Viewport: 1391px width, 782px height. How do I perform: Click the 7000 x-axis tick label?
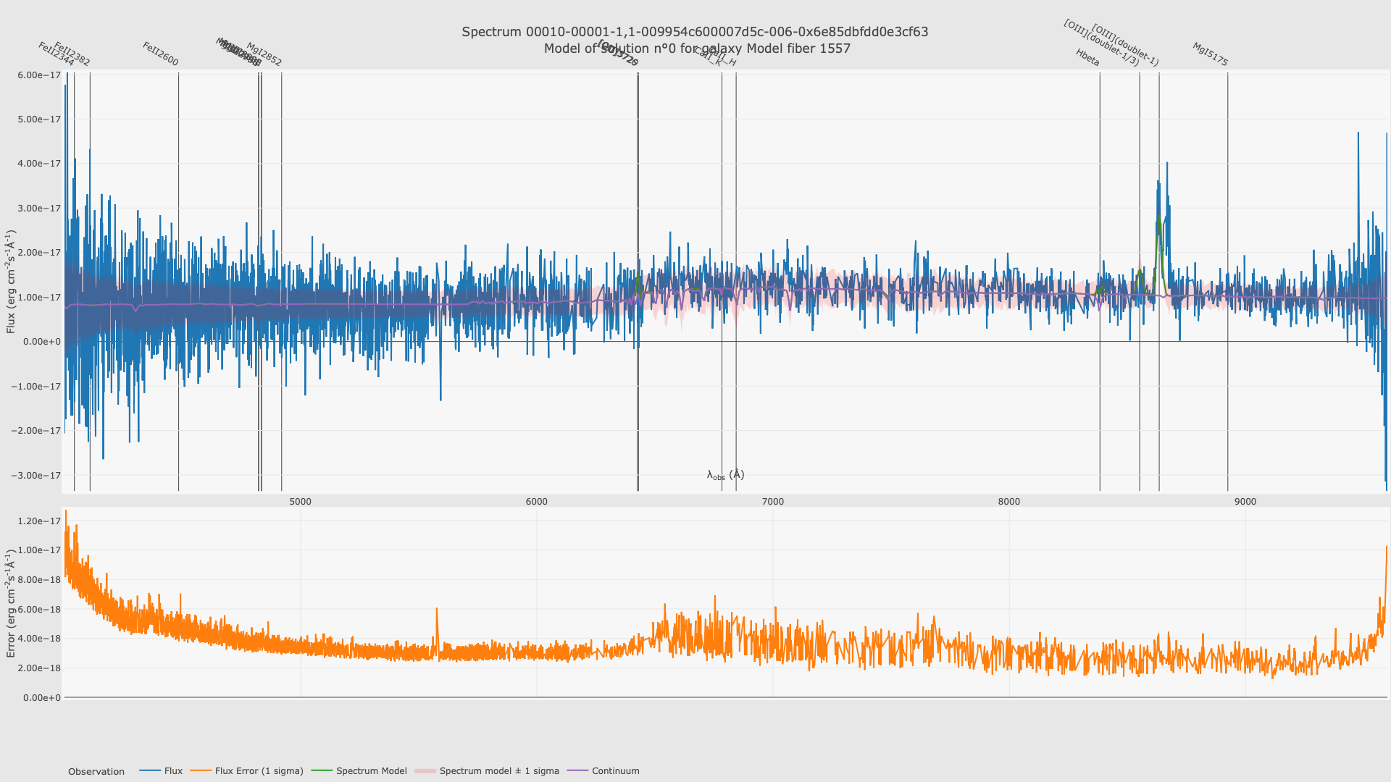pyautogui.click(x=773, y=502)
